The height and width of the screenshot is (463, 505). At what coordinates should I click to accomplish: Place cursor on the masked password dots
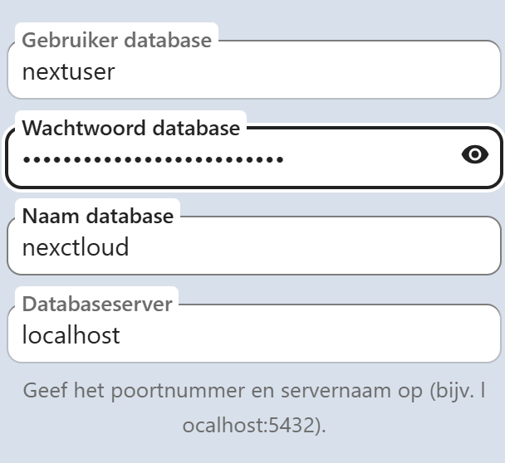pyautogui.click(x=153, y=158)
